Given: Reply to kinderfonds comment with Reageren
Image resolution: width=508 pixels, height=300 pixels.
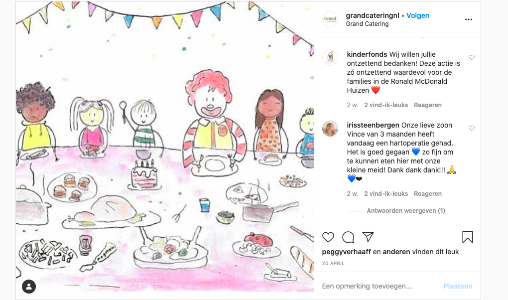Looking at the screenshot, I should click(428, 105).
